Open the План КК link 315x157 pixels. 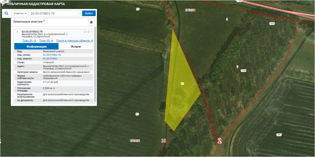46,41
